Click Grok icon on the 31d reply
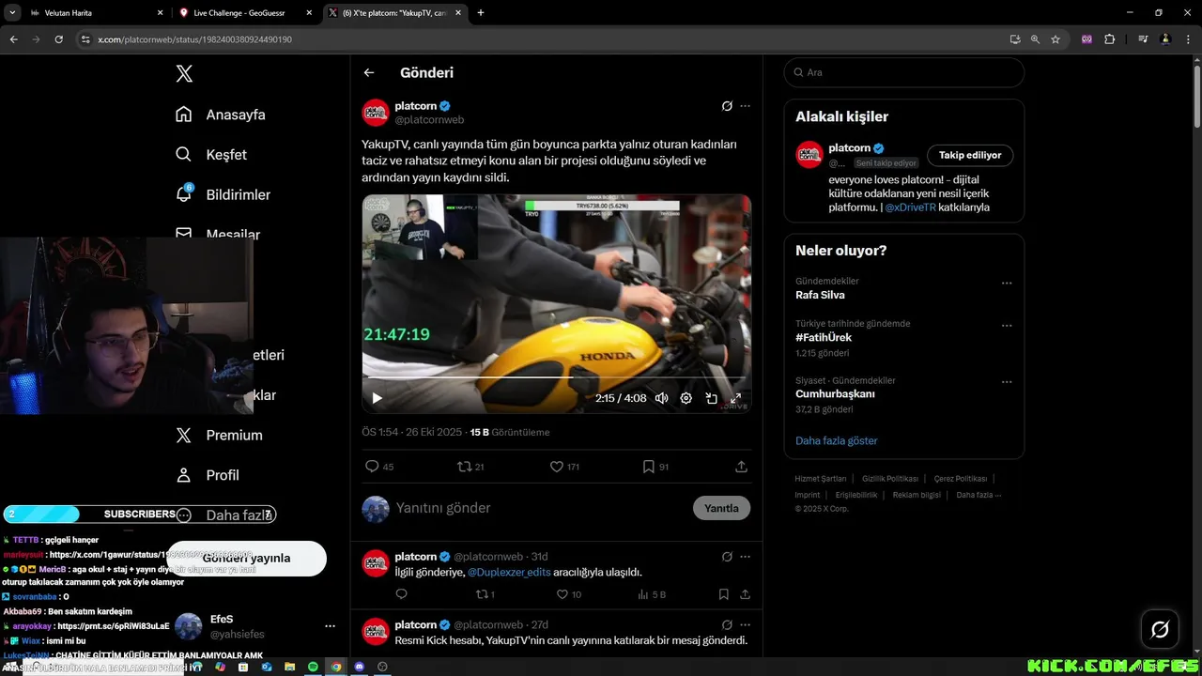The height and width of the screenshot is (676, 1202). click(x=727, y=557)
